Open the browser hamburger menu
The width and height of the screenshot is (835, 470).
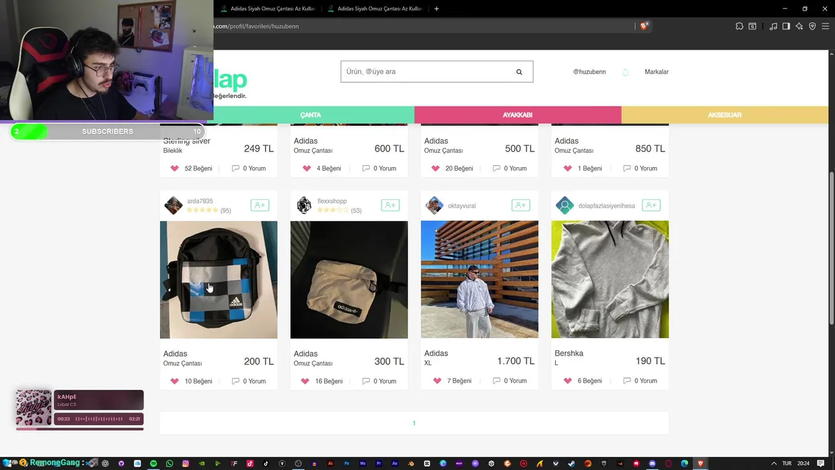coord(826,26)
